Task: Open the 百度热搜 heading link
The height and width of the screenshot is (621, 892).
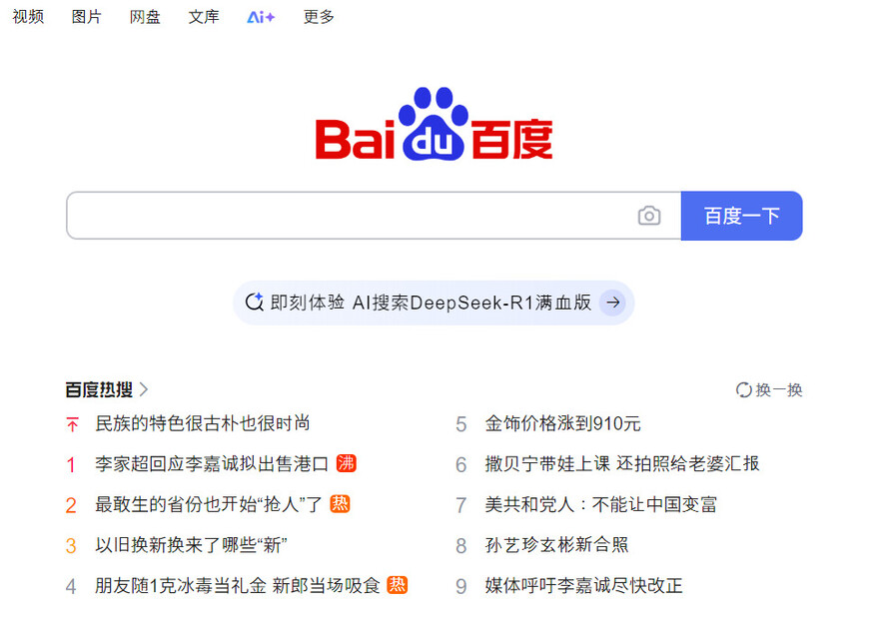Action: point(99,389)
